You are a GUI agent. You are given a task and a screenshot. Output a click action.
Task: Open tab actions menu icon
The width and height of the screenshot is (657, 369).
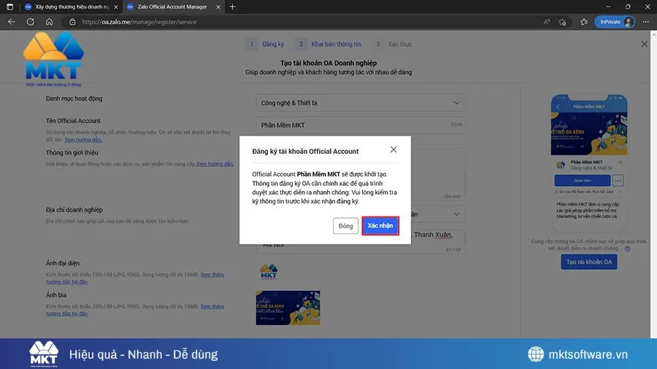[9, 7]
